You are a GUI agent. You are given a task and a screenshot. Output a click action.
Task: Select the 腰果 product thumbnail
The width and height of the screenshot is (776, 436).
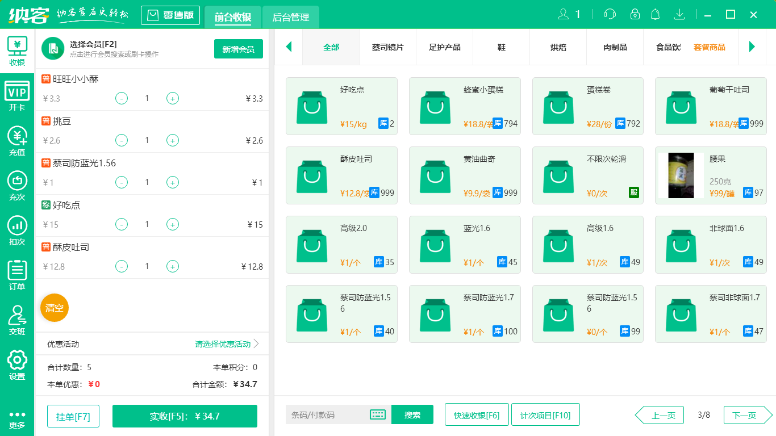(x=681, y=175)
